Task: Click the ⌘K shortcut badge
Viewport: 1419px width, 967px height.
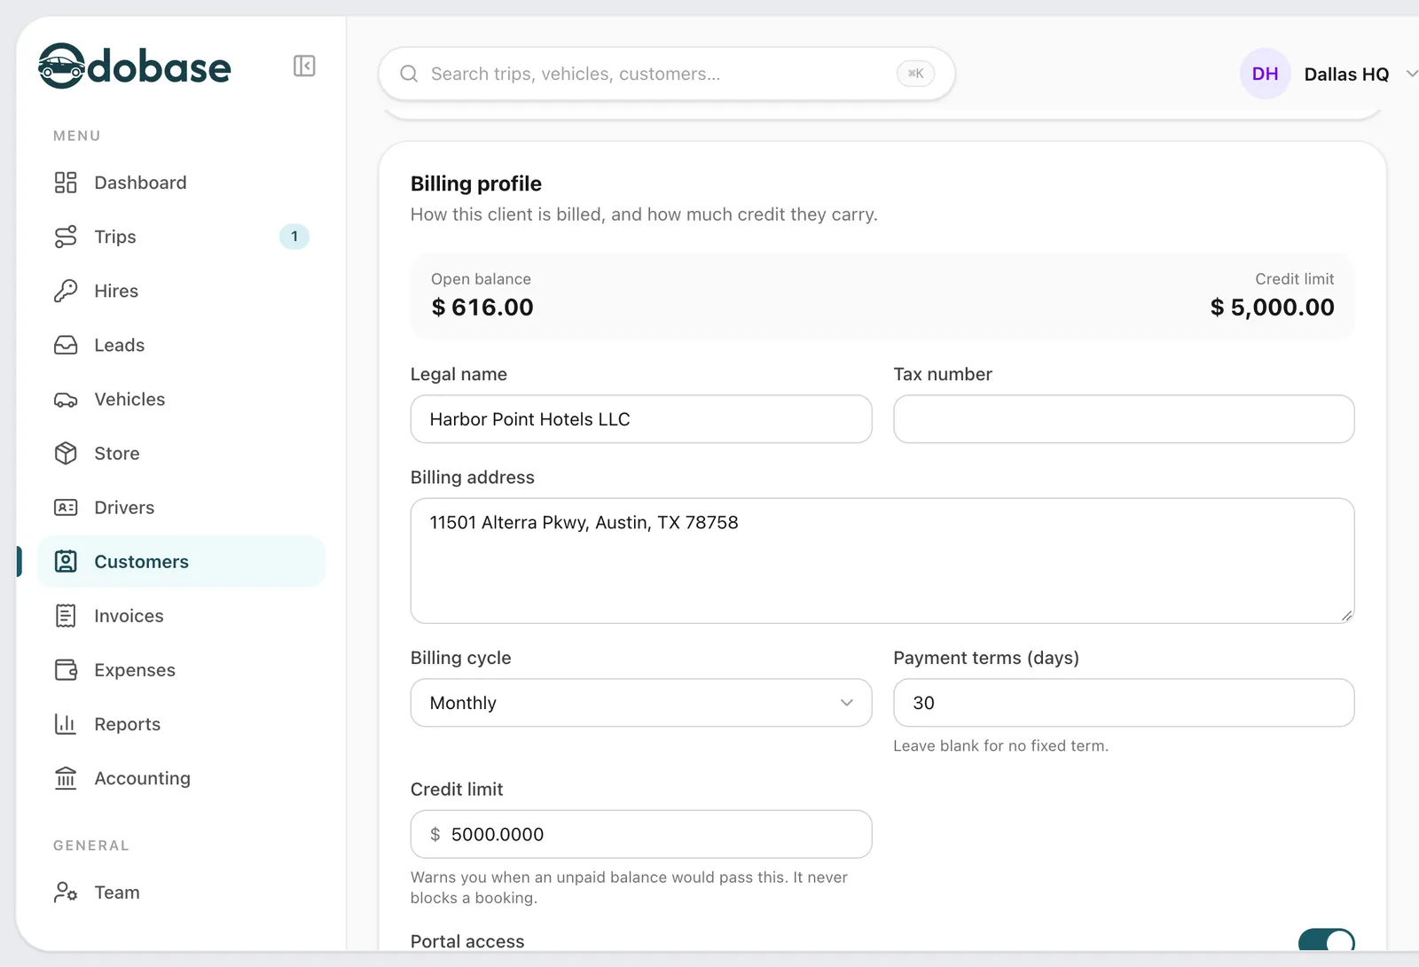Action: pyautogui.click(x=916, y=74)
